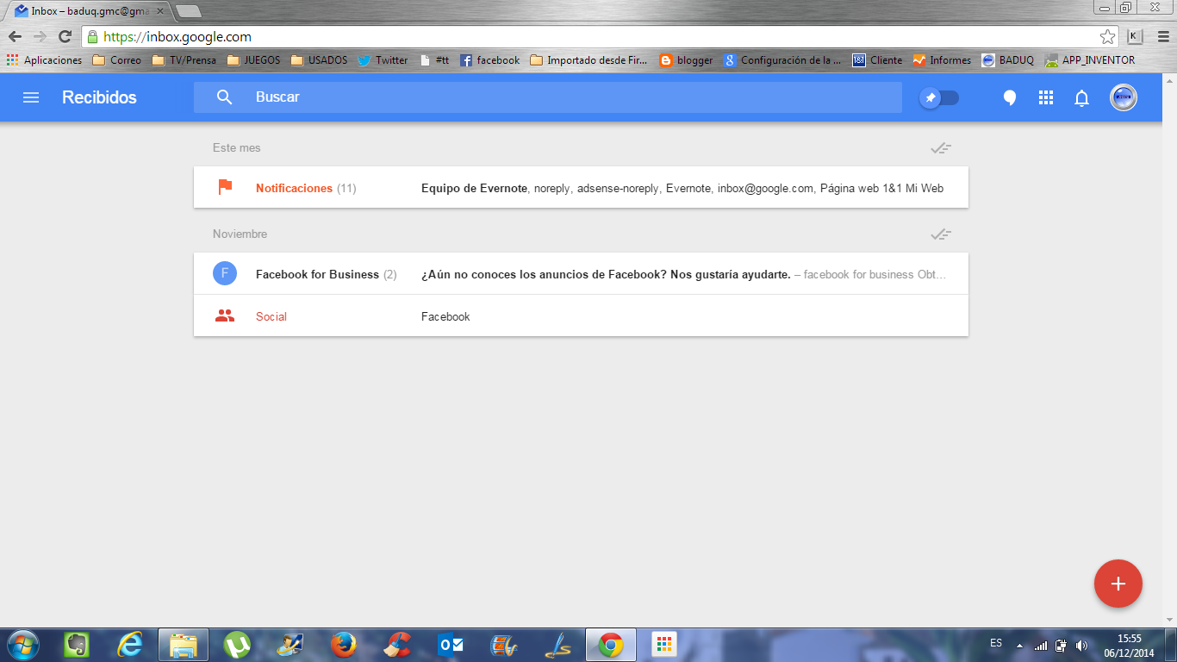
Task: Open the main hamburger menu
Action: [x=31, y=97]
